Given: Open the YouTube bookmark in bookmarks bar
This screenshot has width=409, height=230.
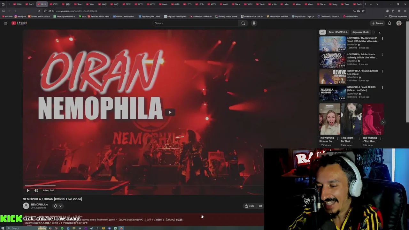Looking at the screenshot, I should pos(7,16).
